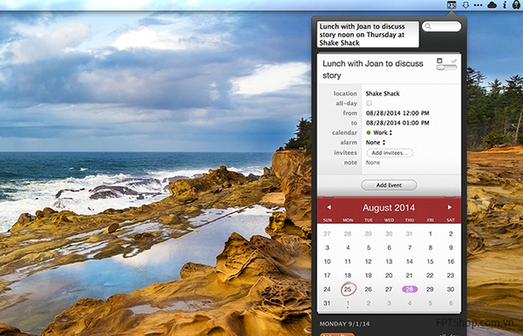
Task: Select August 17 in the calendar
Action: [327, 275]
